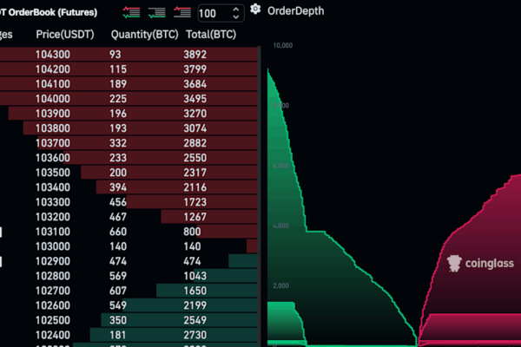Select bid price 102500

click(x=53, y=320)
